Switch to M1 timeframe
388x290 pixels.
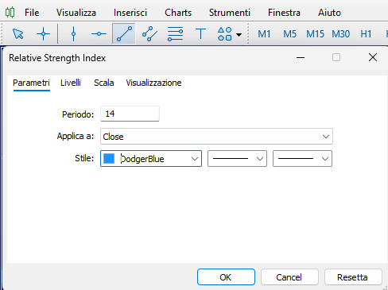(x=264, y=34)
